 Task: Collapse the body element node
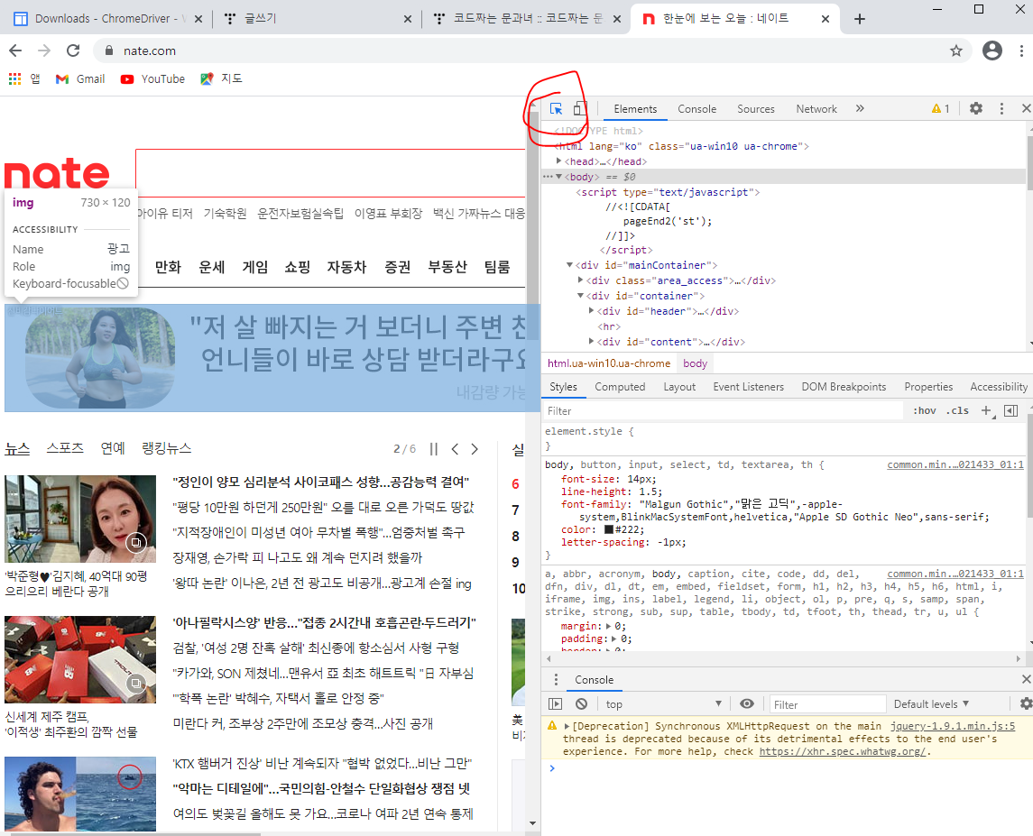click(x=558, y=177)
